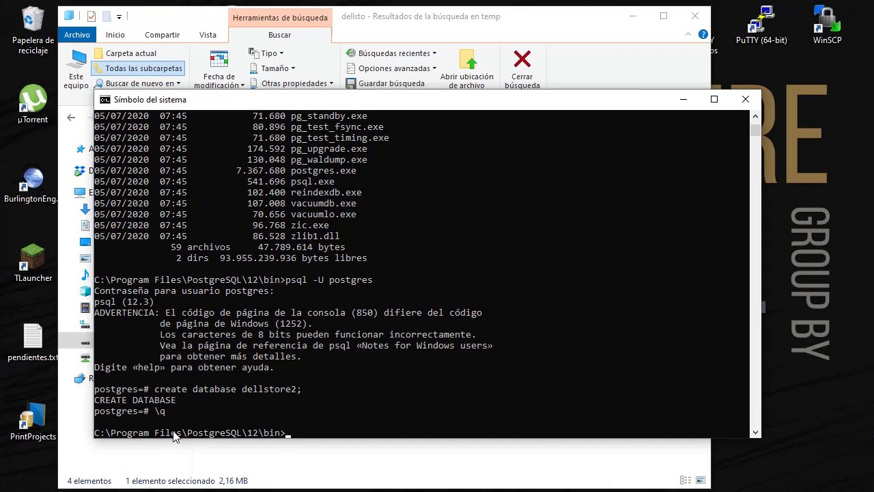This screenshot has width=874, height=492.
Task: Click Guardar búsqueda button
Action: 385,83
